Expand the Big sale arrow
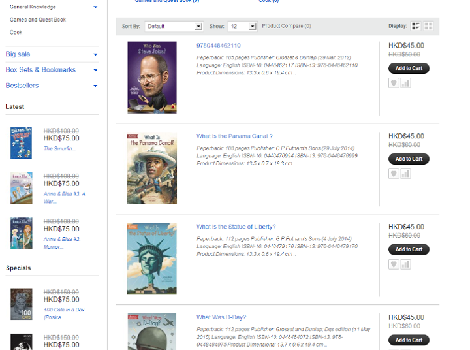The width and height of the screenshot is (470, 350). pyautogui.click(x=95, y=54)
